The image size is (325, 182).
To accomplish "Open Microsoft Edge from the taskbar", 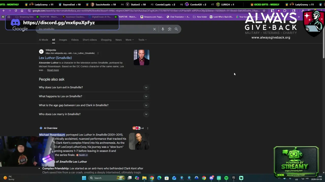I will pyautogui.click(x=159, y=178).
